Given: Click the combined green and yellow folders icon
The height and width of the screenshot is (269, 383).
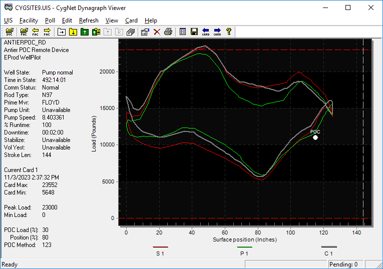Looking at the screenshot, I should click(x=96, y=31).
